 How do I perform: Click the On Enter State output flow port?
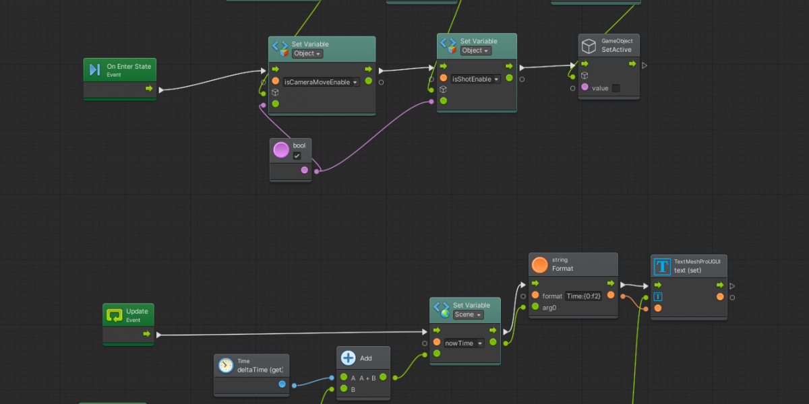pyautogui.click(x=148, y=88)
